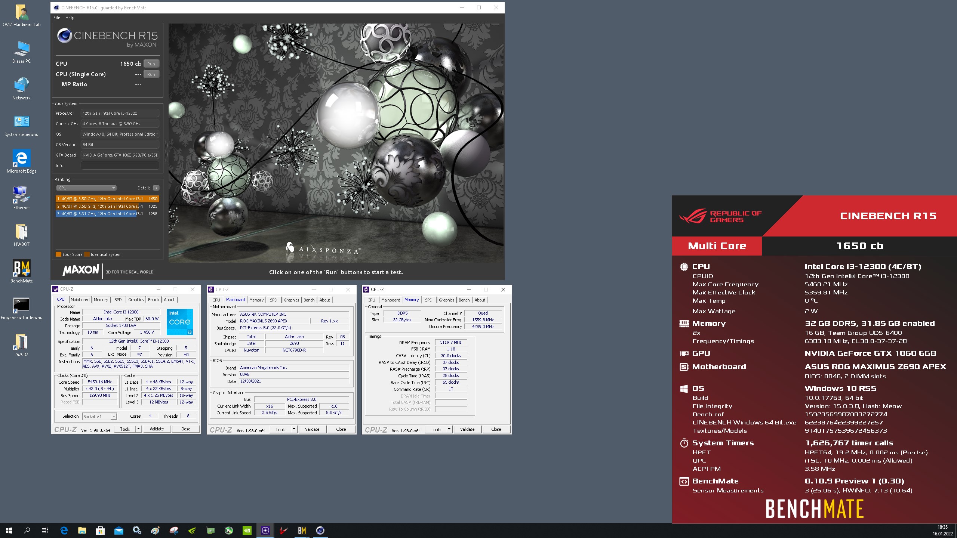Open the Windows Start menu
The height and width of the screenshot is (538, 957).
coord(9,531)
